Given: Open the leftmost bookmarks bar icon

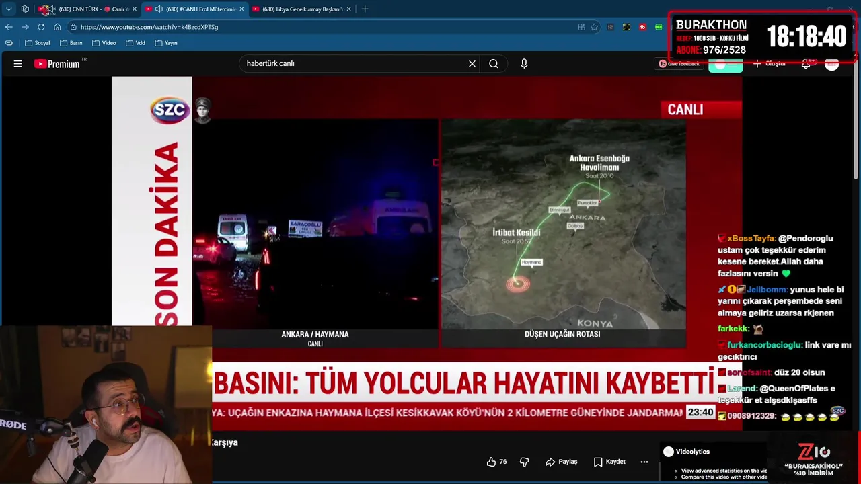Looking at the screenshot, I should point(9,43).
